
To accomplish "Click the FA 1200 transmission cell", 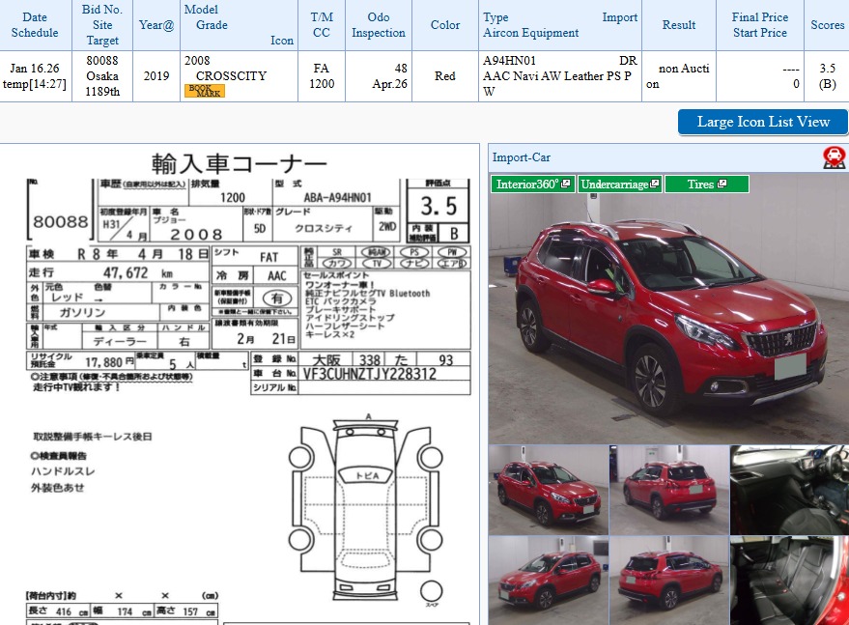I will pyautogui.click(x=321, y=76).
